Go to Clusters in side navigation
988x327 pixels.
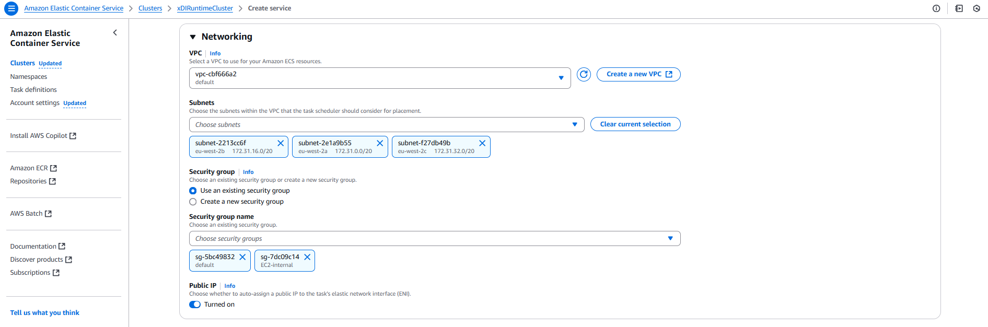click(x=22, y=63)
